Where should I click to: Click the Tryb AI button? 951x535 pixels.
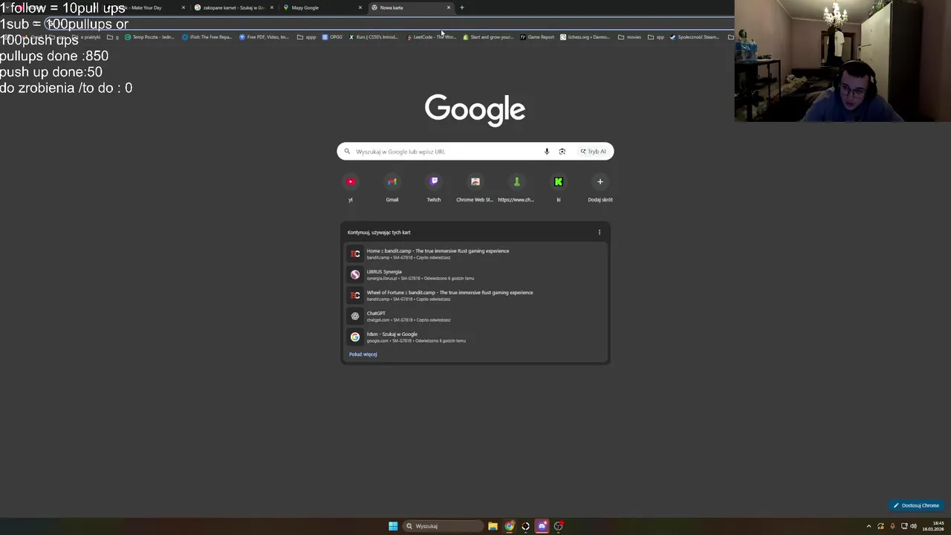(593, 152)
